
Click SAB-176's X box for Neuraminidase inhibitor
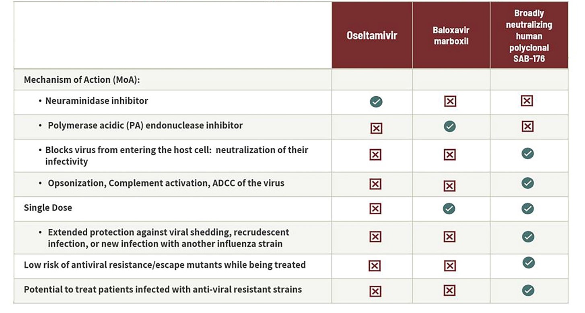click(x=527, y=100)
